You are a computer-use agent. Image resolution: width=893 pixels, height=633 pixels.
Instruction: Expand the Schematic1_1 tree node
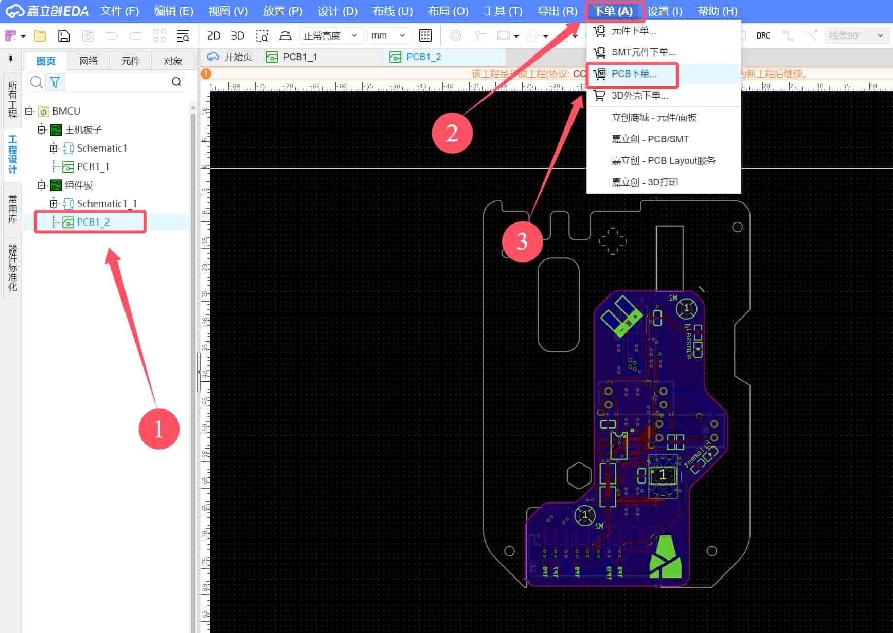pos(53,203)
